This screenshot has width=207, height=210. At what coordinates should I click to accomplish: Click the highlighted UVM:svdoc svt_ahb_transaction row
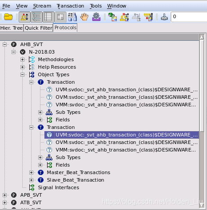coord(122,135)
